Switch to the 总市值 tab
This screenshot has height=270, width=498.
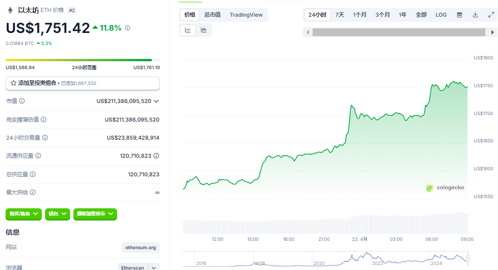tap(212, 15)
